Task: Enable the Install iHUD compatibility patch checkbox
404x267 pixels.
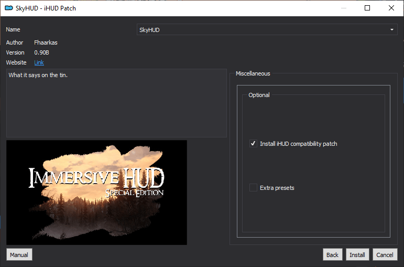Action: 253,143
